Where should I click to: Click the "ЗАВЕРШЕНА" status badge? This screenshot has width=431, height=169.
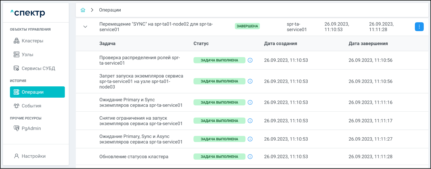click(247, 26)
